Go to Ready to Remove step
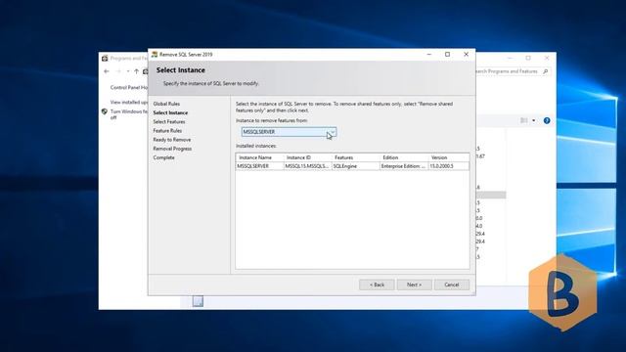Image resolution: width=626 pixels, height=352 pixels. tap(172, 140)
